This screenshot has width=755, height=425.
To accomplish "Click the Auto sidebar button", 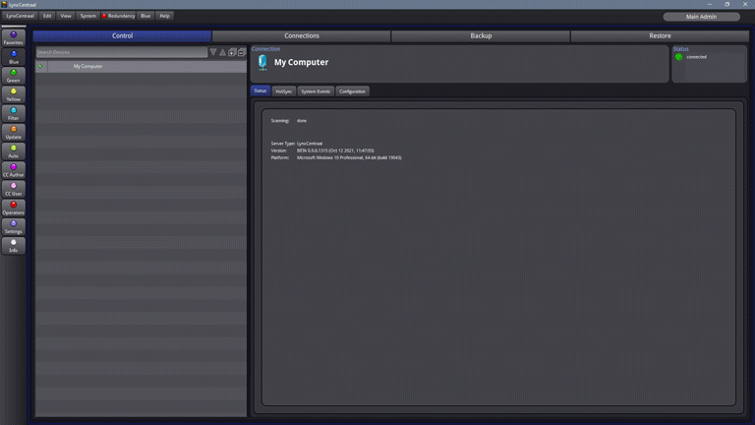I will tap(14, 152).
